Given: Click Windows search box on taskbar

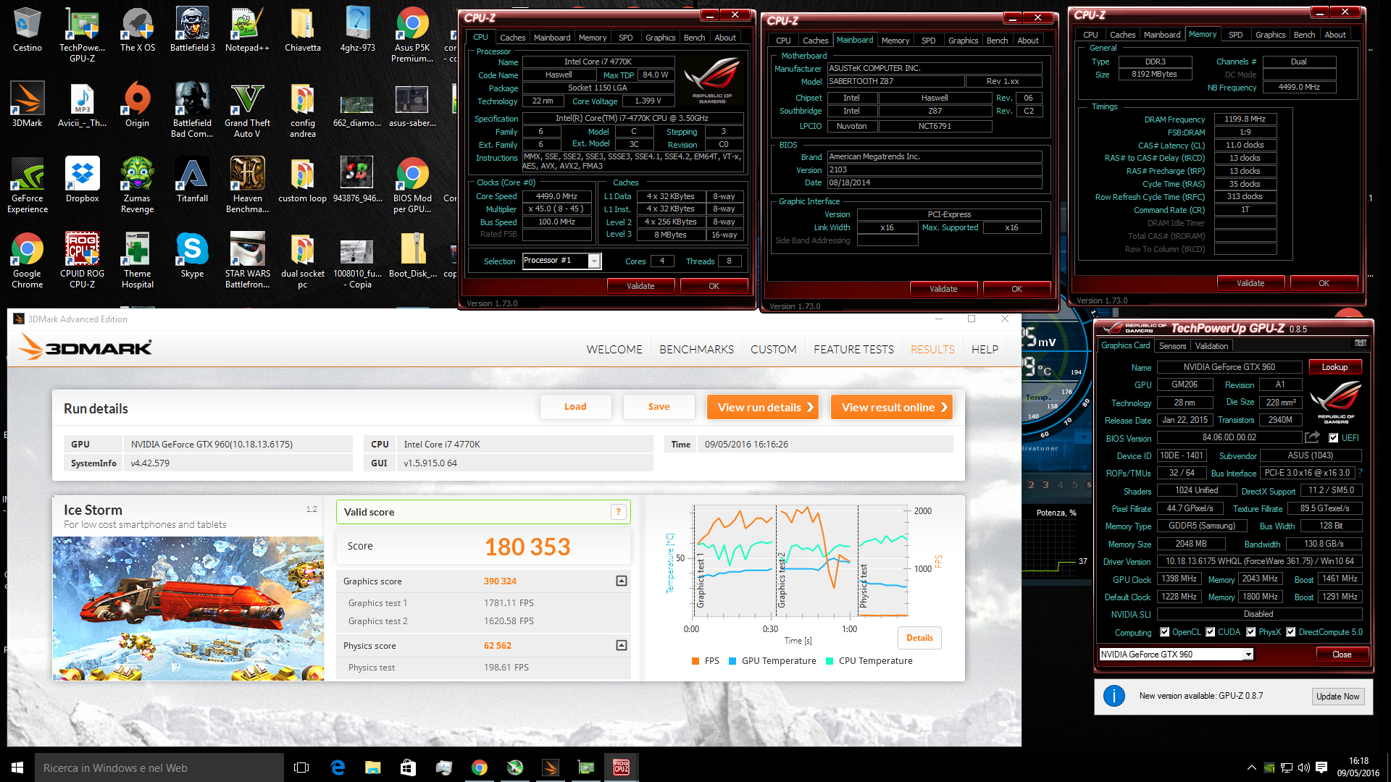Looking at the screenshot, I should (159, 768).
